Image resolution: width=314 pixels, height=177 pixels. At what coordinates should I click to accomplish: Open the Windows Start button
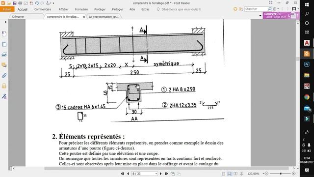[307, 4]
